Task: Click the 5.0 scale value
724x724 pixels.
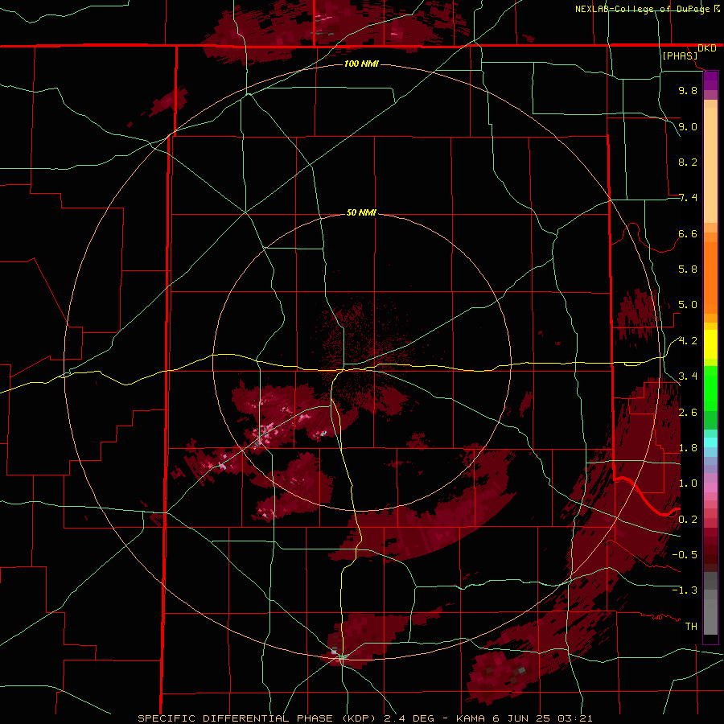Action: coord(688,305)
